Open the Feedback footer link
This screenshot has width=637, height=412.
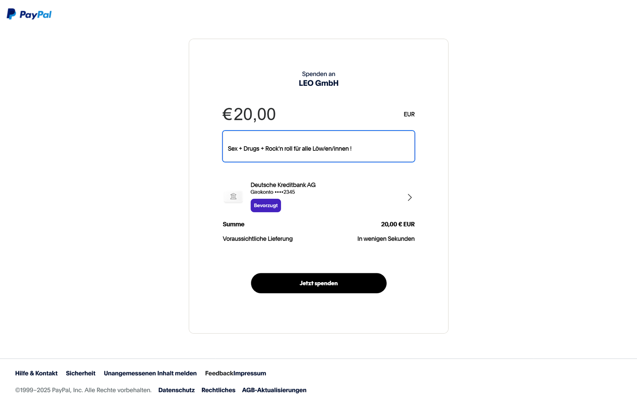pos(219,373)
